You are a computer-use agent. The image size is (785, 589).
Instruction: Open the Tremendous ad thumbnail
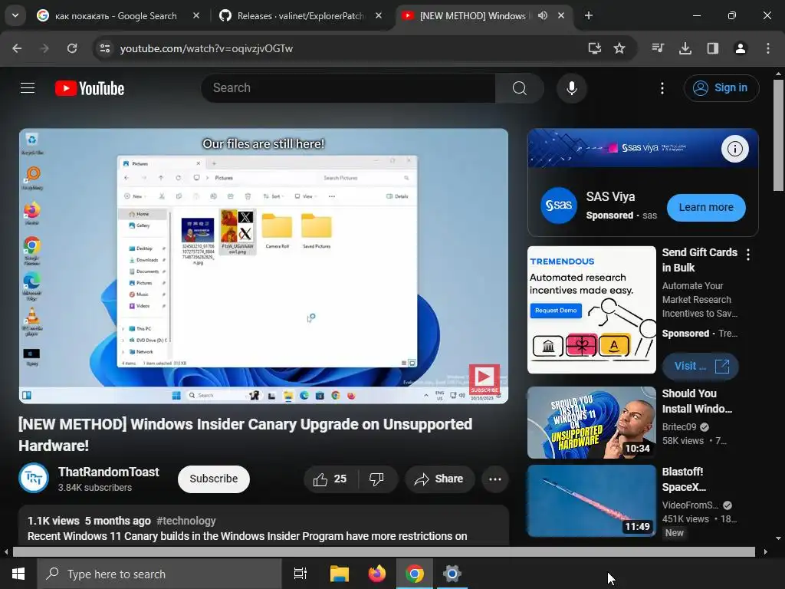click(591, 310)
